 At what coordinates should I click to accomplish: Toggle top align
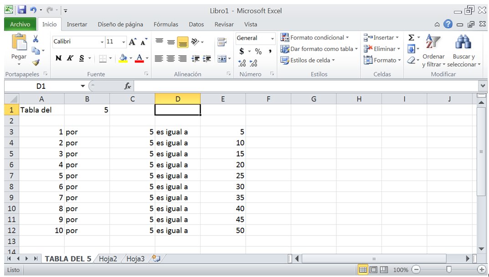click(x=160, y=42)
